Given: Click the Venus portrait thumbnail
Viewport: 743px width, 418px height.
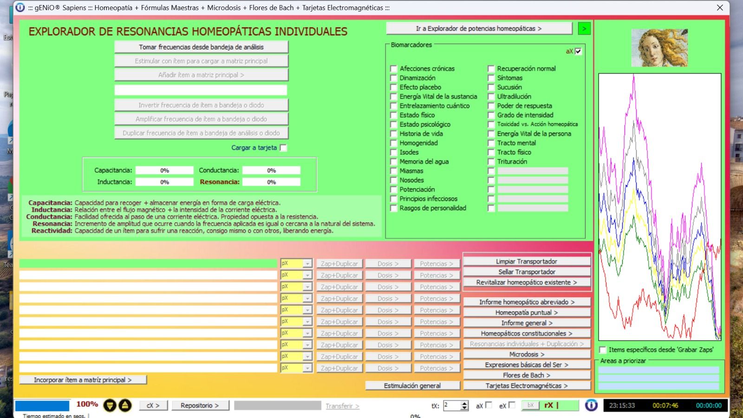Looking at the screenshot, I should coord(659,48).
